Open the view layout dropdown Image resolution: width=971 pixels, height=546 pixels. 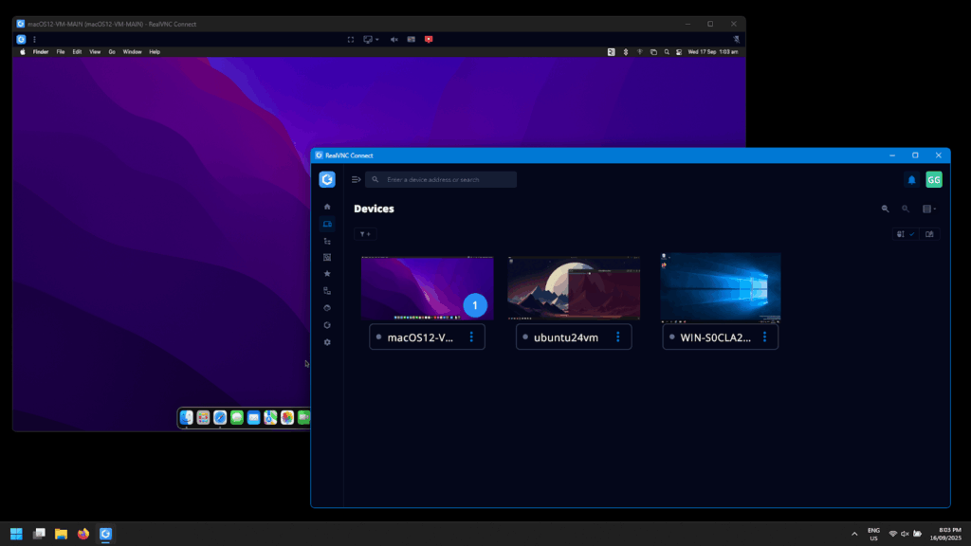coord(929,209)
